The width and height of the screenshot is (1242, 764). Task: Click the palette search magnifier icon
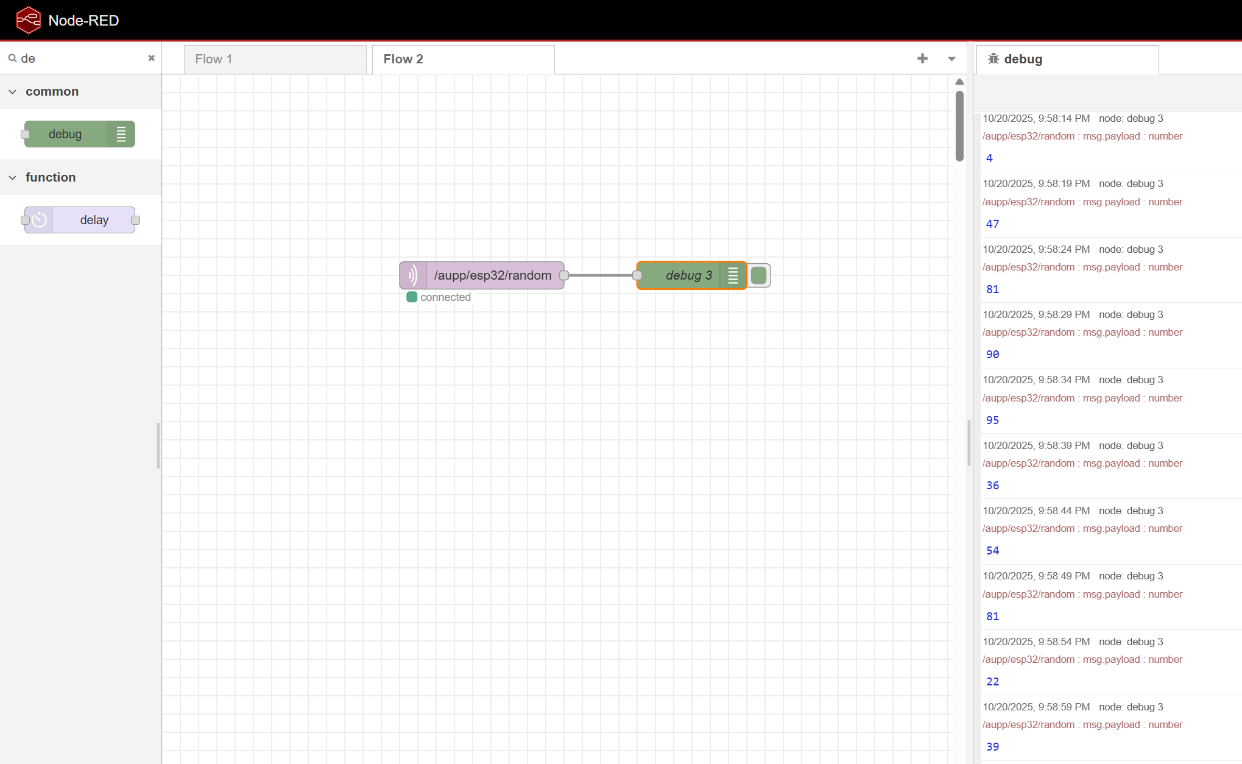tap(12, 58)
